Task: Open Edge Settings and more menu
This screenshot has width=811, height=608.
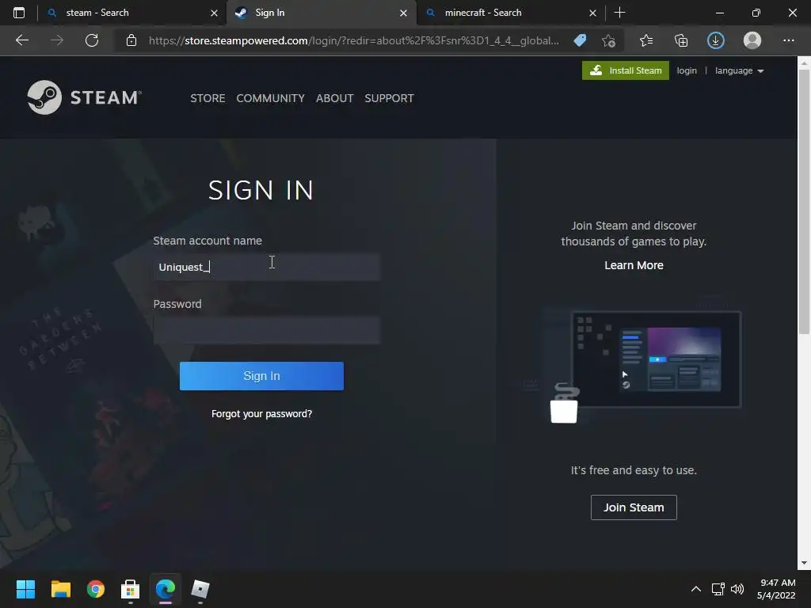Action: point(788,40)
